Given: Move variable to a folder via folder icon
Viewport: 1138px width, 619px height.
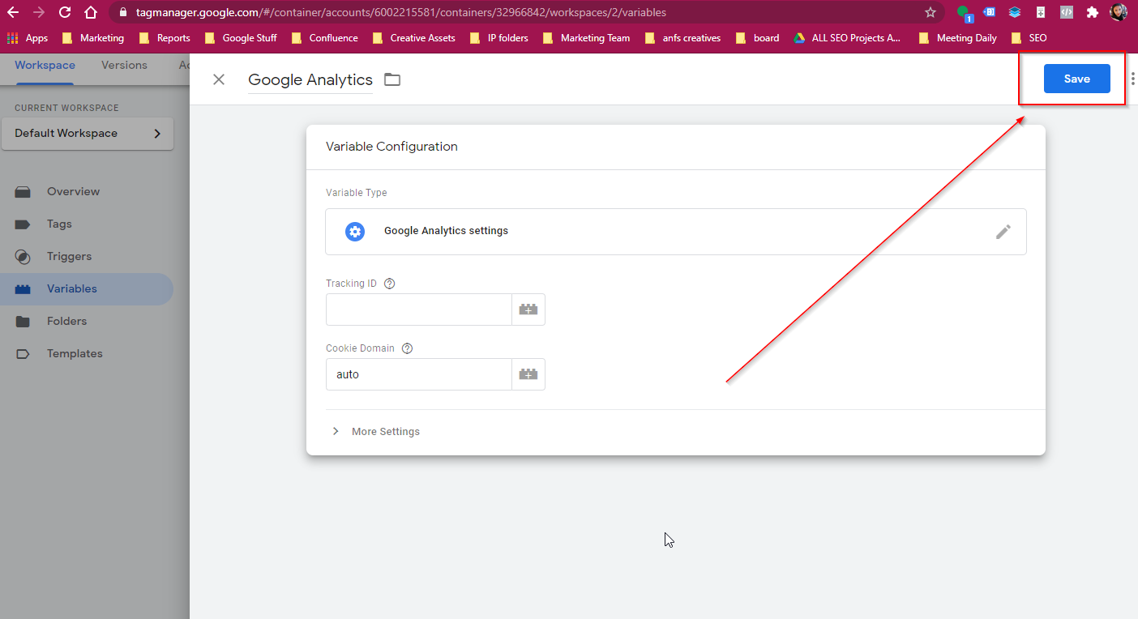Looking at the screenshot, I should coord(392,79).
